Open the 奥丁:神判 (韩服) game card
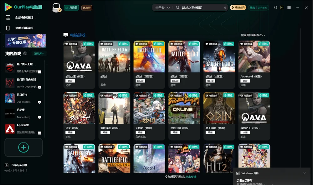Image resolution: width=313 pixels, height=185 pixels. (219, 116)
